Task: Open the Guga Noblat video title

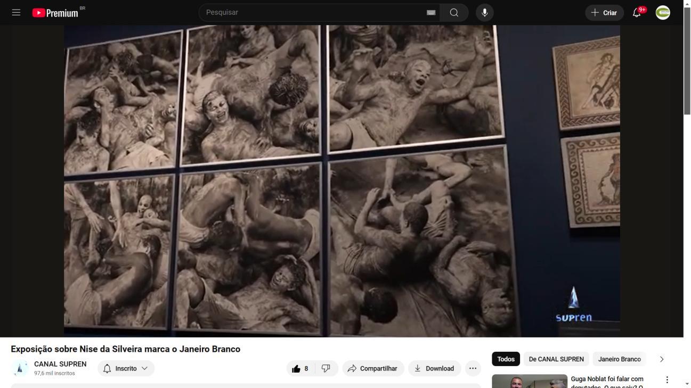Action: coord(607,382)
